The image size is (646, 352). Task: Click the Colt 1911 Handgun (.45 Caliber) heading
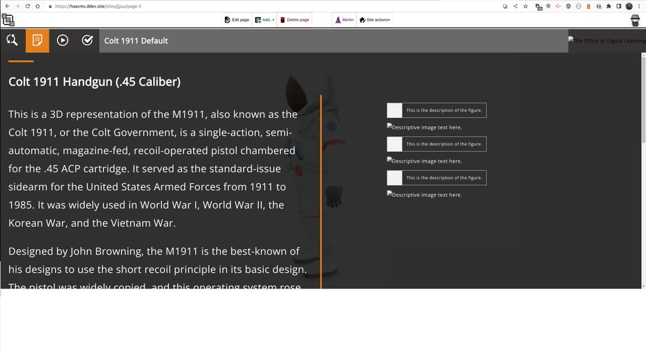[x=95, y=82]
